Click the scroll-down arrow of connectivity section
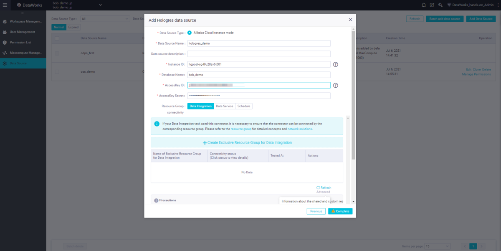 (353, 201)
